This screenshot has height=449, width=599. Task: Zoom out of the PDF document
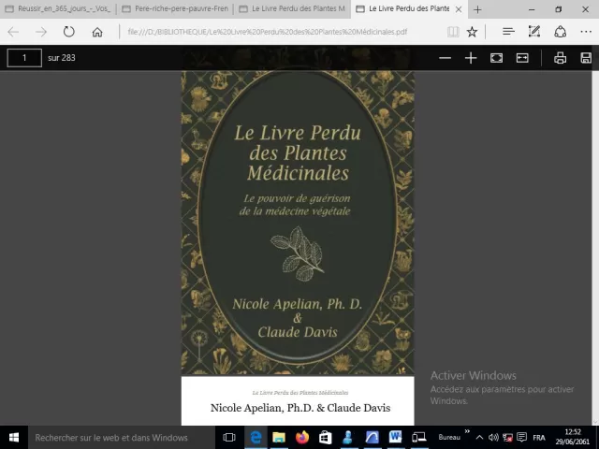point(445,58)
